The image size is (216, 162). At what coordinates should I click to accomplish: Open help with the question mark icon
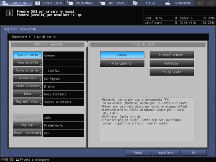(211, 3)
